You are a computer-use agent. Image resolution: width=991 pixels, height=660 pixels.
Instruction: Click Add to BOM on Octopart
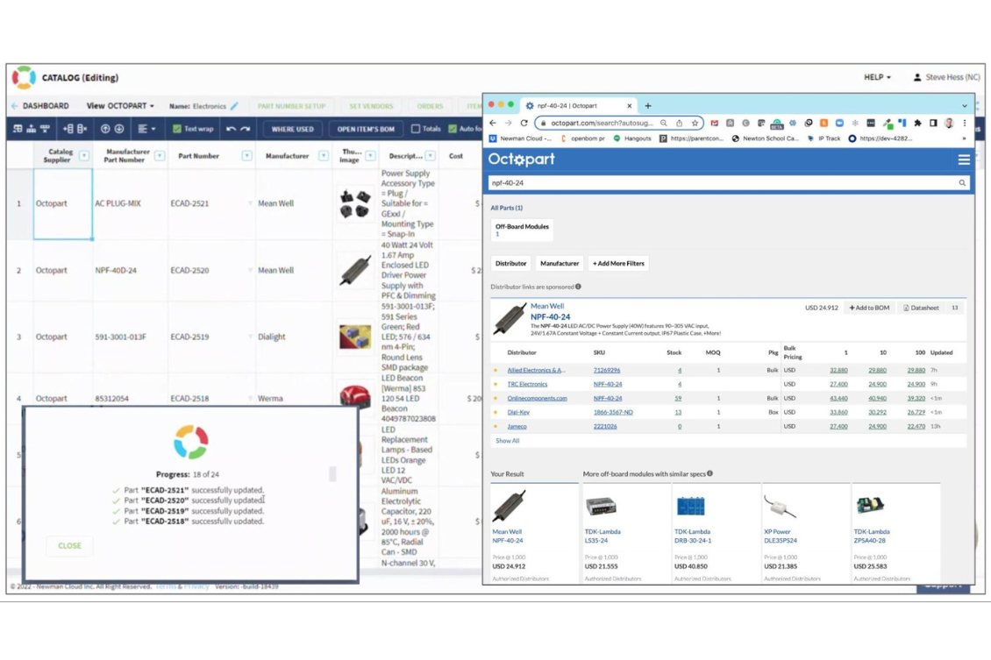(869, 309)
